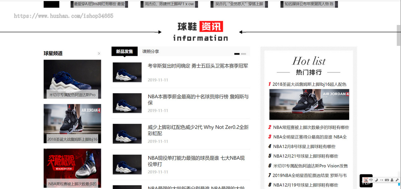Open the soft keyboard icon in IME bar

[387, 180]
